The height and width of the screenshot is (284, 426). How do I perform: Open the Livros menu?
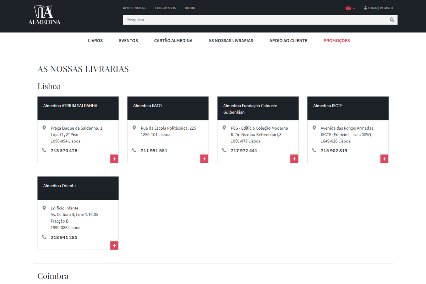point(95,40)
